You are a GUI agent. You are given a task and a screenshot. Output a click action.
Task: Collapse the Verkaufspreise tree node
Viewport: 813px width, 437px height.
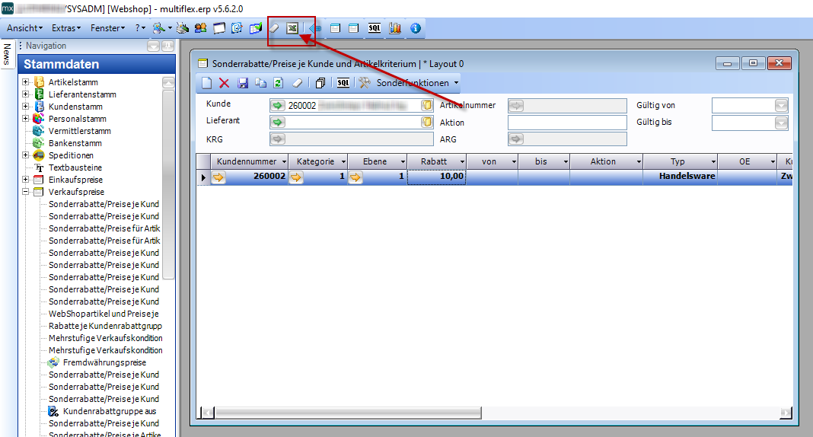tap(27, 192)
